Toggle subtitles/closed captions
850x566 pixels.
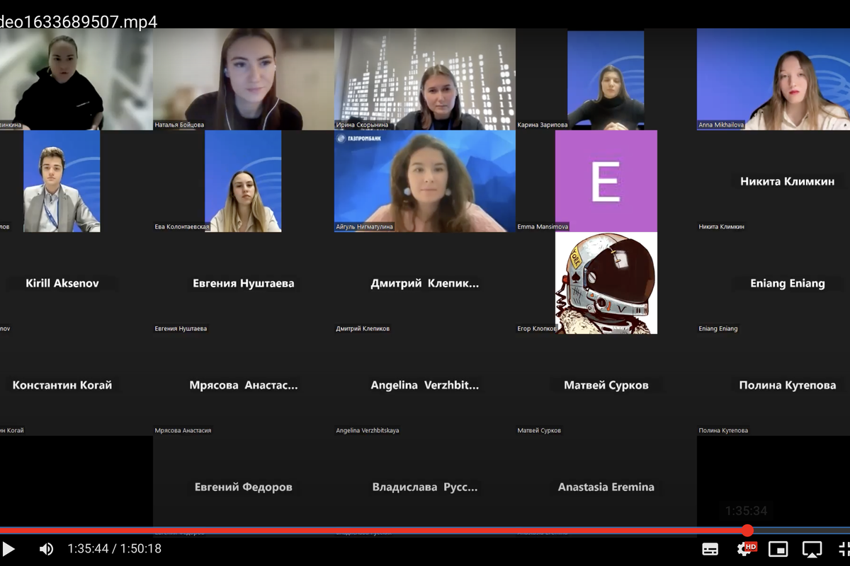coord(710,549)
